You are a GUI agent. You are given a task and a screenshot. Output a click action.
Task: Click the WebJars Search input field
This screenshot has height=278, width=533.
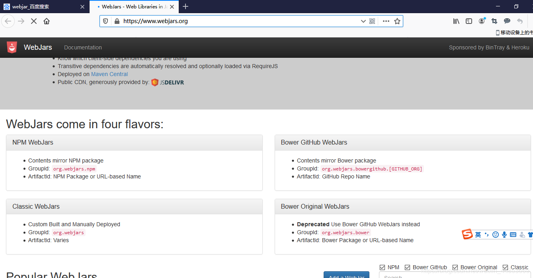(455, 276)
